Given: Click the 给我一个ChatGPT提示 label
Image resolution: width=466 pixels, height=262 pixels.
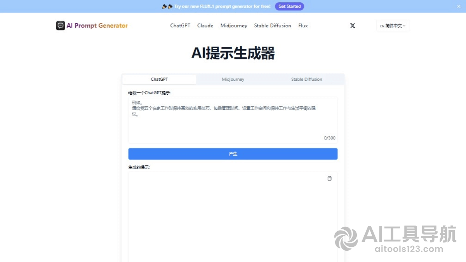Looking at the screenshot, I should click(x=150, y=93).
